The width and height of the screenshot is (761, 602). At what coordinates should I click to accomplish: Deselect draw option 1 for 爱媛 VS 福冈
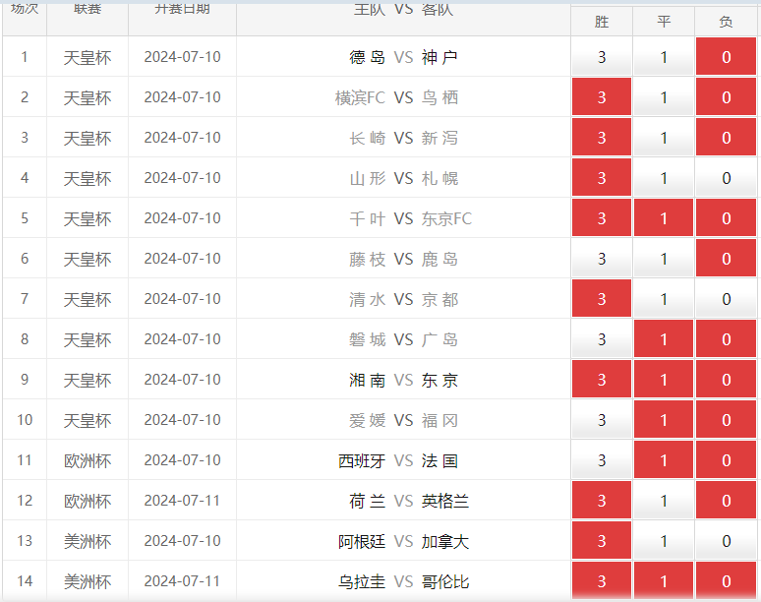pos(664,420)
